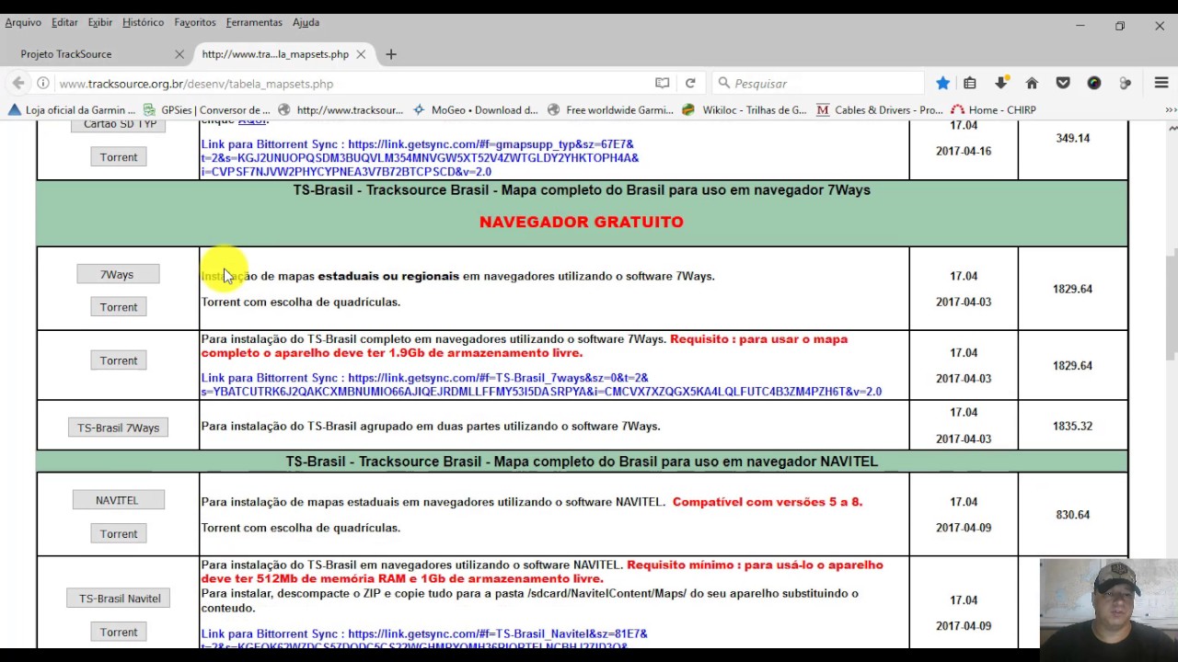Image resolution: width=1178 pixels, height=662 pixels.
Task: Click the TS-Brasil 7Ways button
Action: point(118,428)
